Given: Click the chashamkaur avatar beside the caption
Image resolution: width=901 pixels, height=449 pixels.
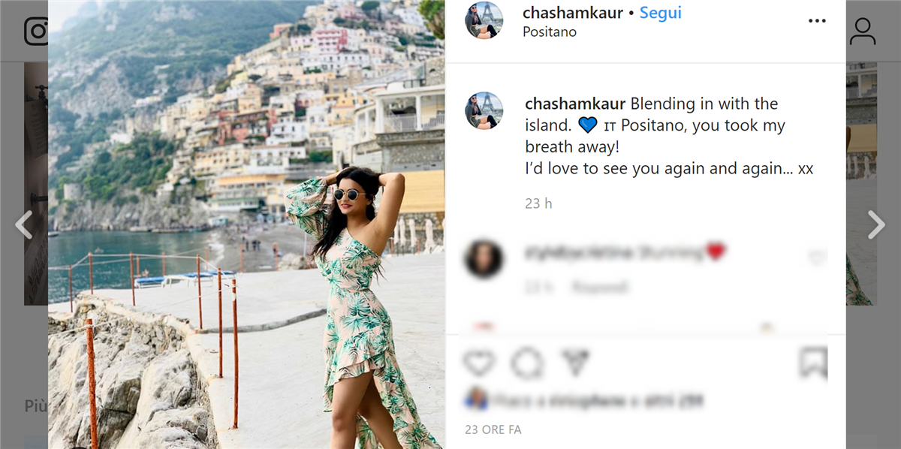Looking at the screenshot, I should [x=484, y=110].
